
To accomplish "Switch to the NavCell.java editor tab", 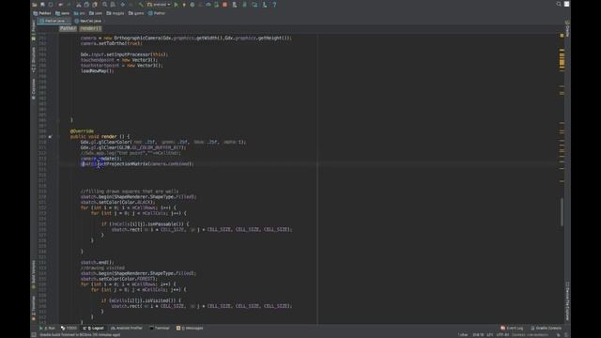I will [88, 21].
